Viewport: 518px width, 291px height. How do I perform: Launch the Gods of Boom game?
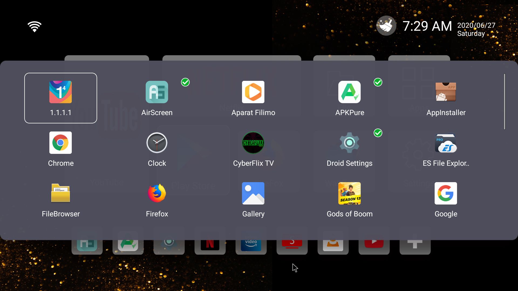[349, 193]
